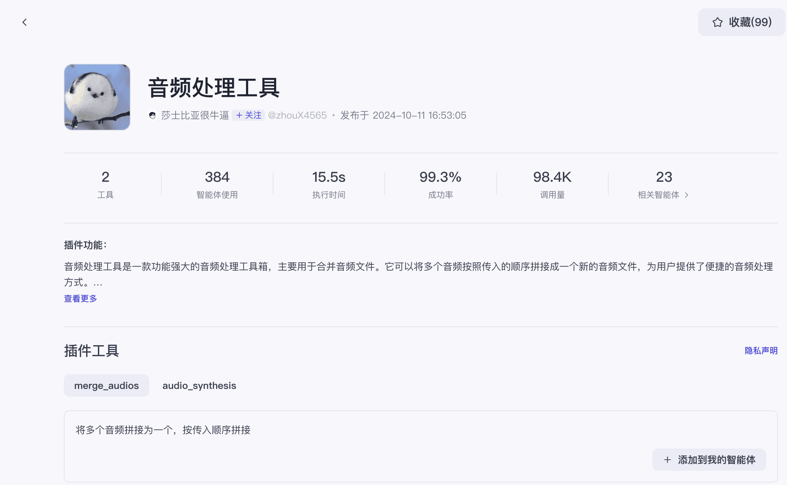Click the back arrow icon
This screenshot has width=787, height=485.
[24, 23]
